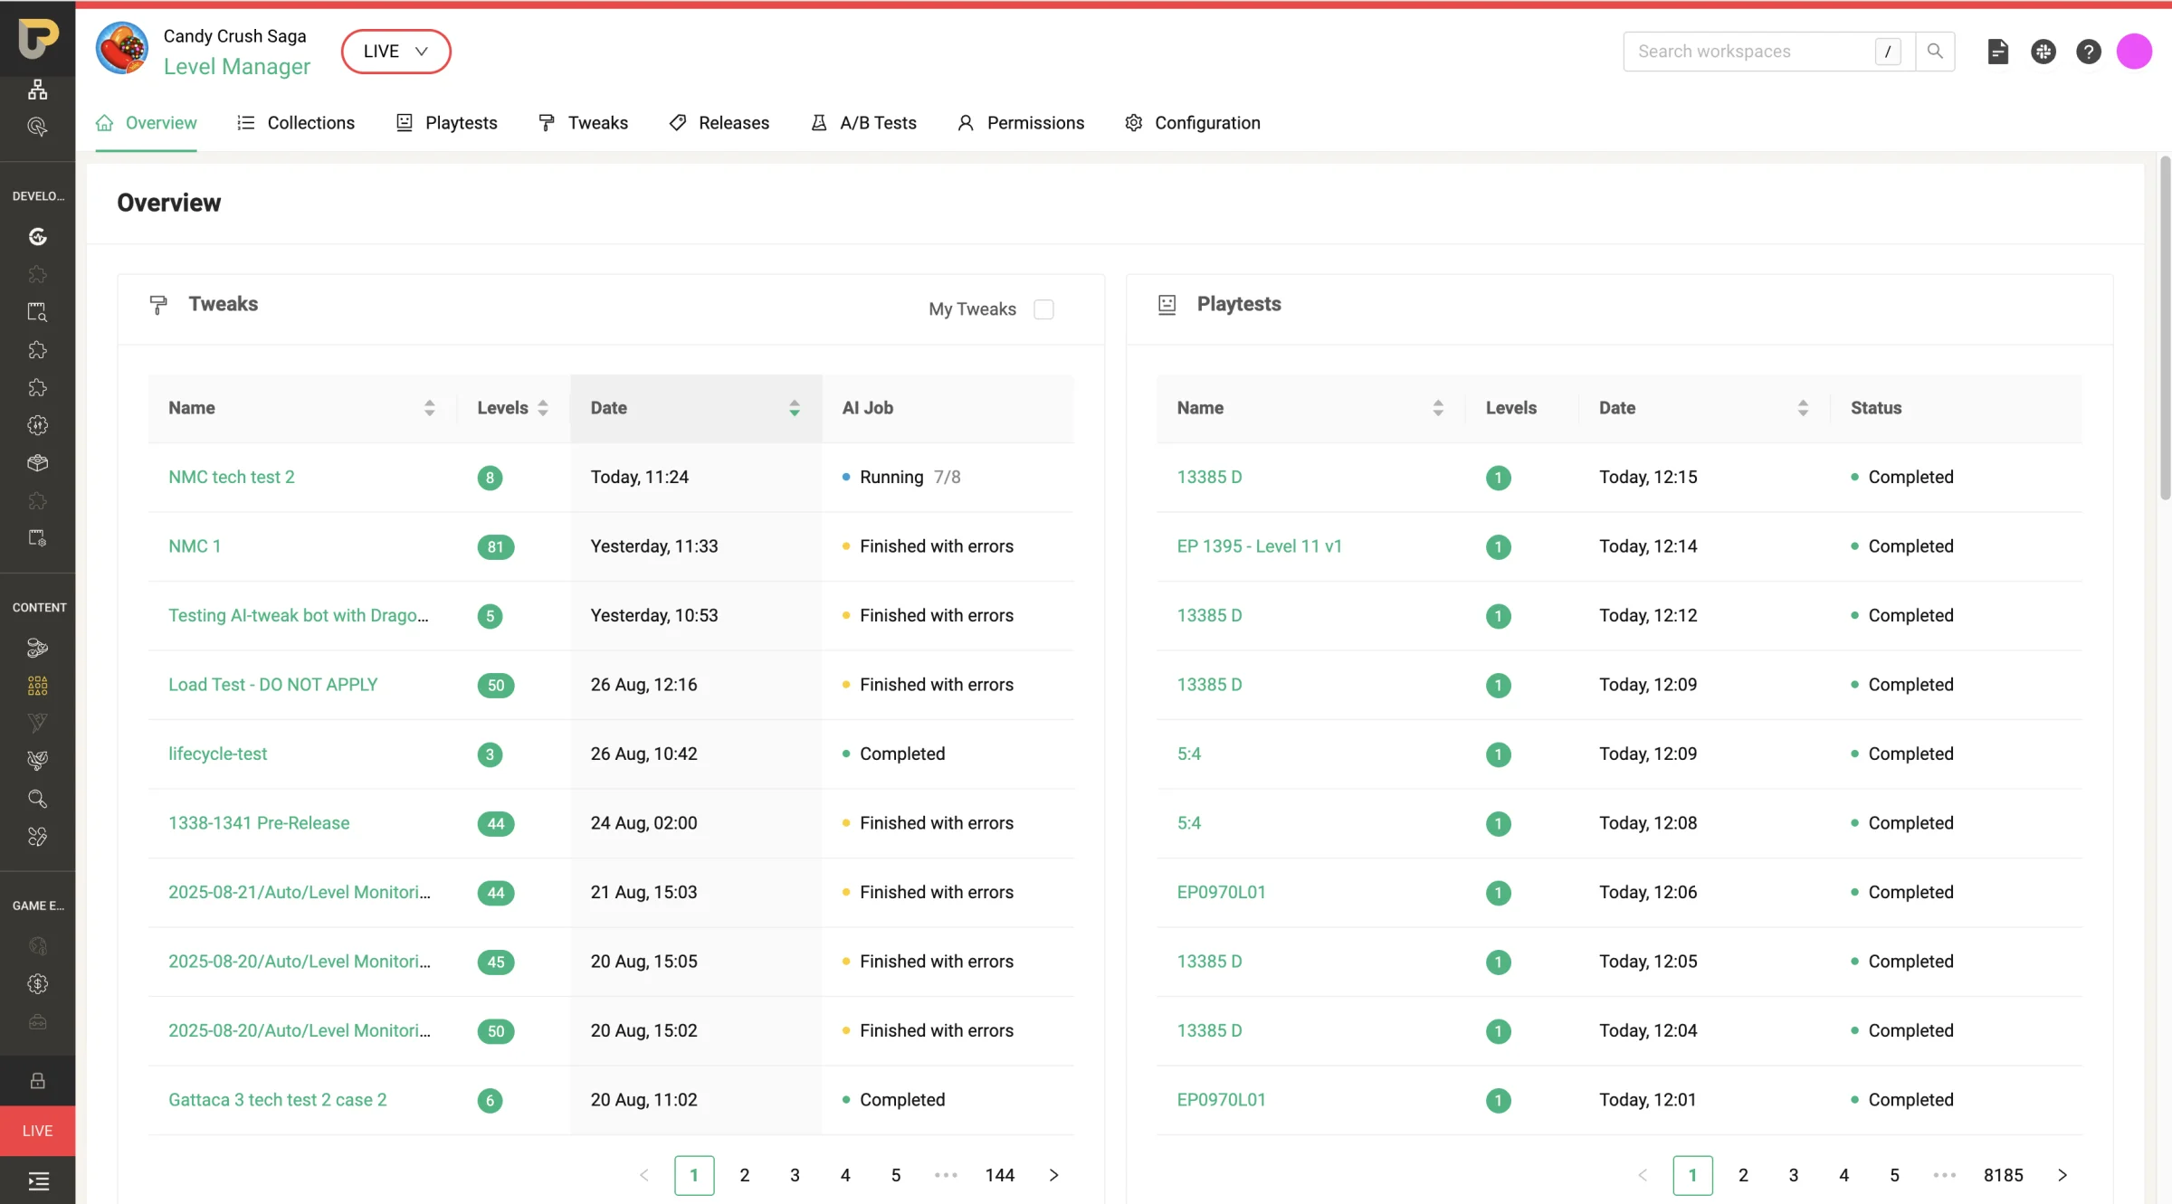Open the NMC tech test 2 tweak

232,477
